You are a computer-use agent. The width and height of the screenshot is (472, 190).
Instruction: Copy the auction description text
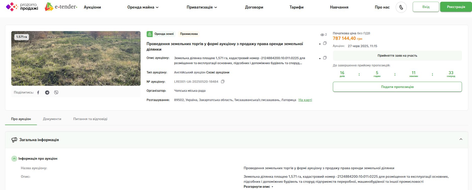tap(325, 58)
